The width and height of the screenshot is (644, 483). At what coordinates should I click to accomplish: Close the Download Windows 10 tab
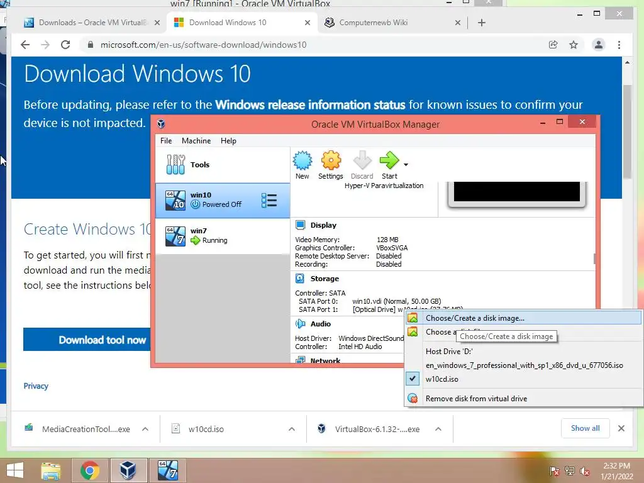307,23
